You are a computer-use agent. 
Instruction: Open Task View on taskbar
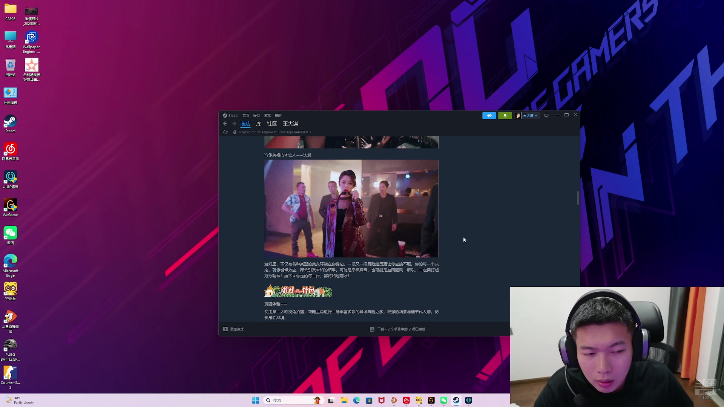(x=331, y=400)
